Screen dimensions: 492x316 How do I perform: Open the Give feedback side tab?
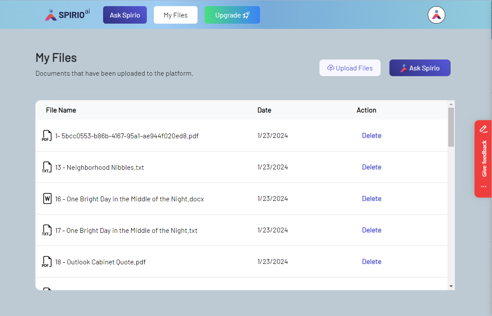(x=483, y=159)
